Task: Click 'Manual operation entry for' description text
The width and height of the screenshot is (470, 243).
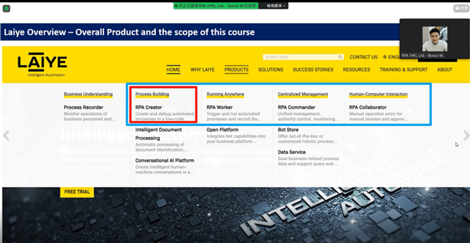Action: pyautogui.click(x=376, y=114)
